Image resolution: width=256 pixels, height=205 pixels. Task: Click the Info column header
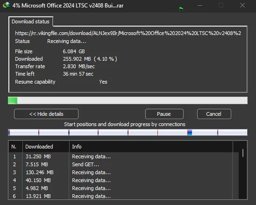coord(151,147)
